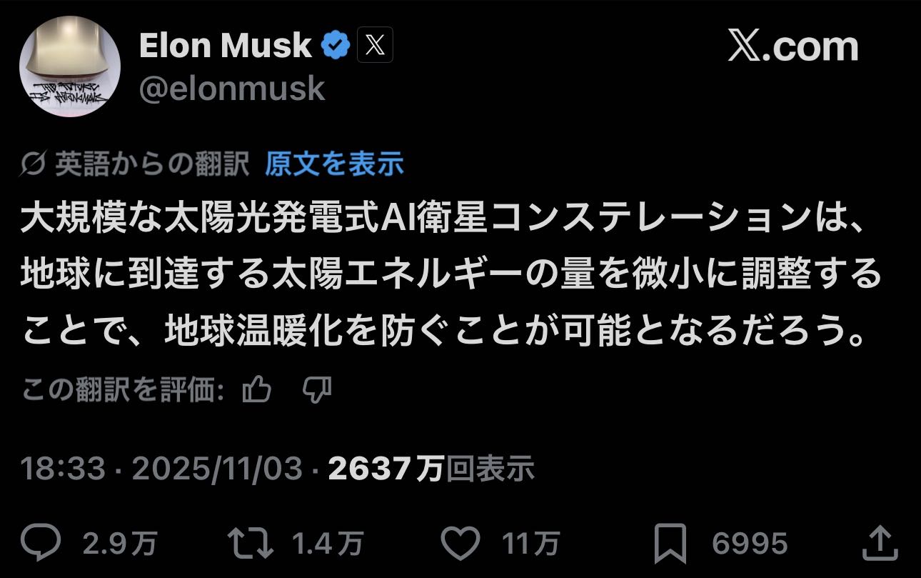Open the 2.9万 replies count
Viewport: 921px width, 578px height.
[x=119, y=544]
